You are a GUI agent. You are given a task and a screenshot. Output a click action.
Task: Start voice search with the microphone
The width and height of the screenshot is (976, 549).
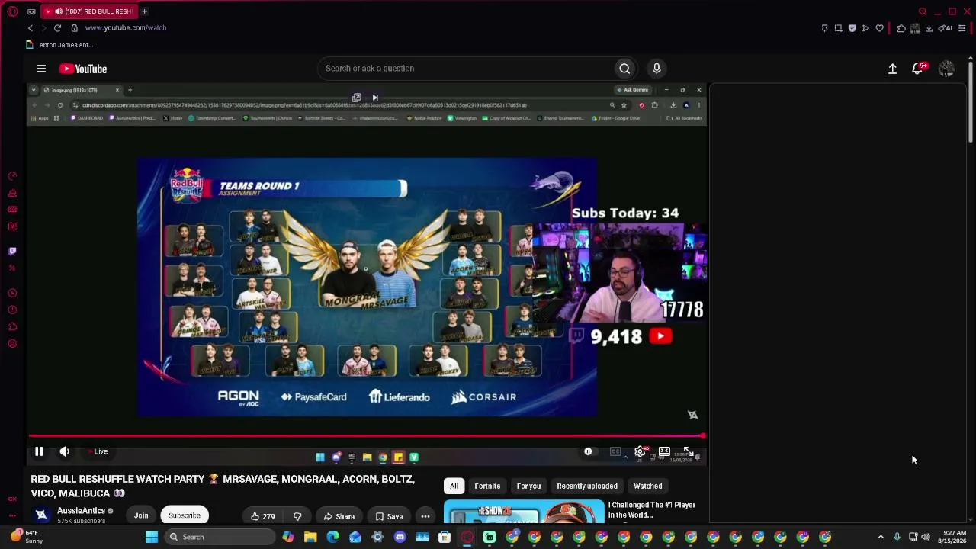click(x=657, y=69)
